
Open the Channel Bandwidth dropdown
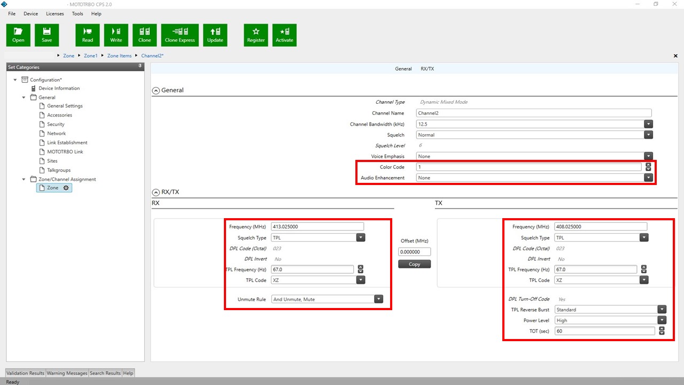648,124
